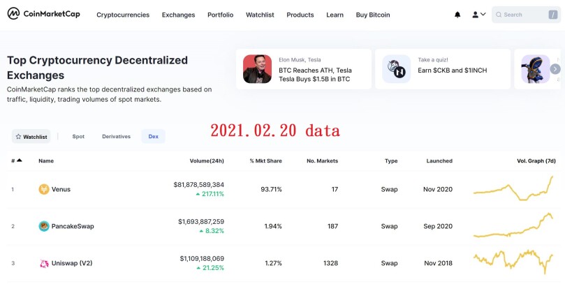Click the carousel next arrow
The image size is (565, 284).
pos(555,69)
